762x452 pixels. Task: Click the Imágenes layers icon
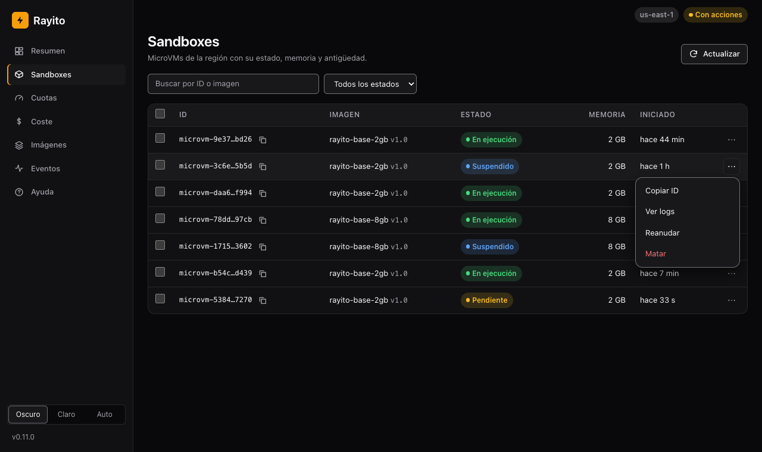click(x=19, y=145)
